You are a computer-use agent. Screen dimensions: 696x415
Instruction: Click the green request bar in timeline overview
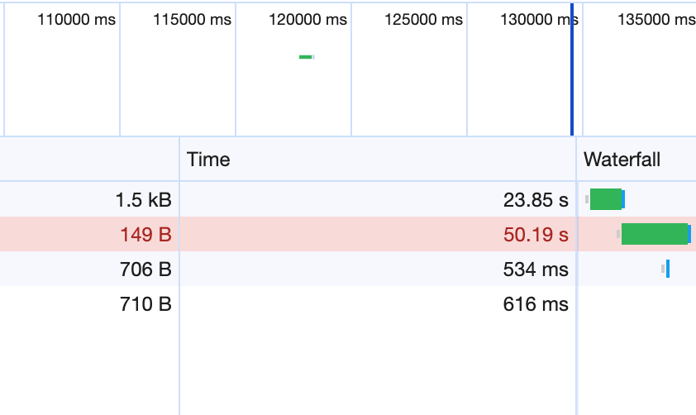(x=306, y=57)
